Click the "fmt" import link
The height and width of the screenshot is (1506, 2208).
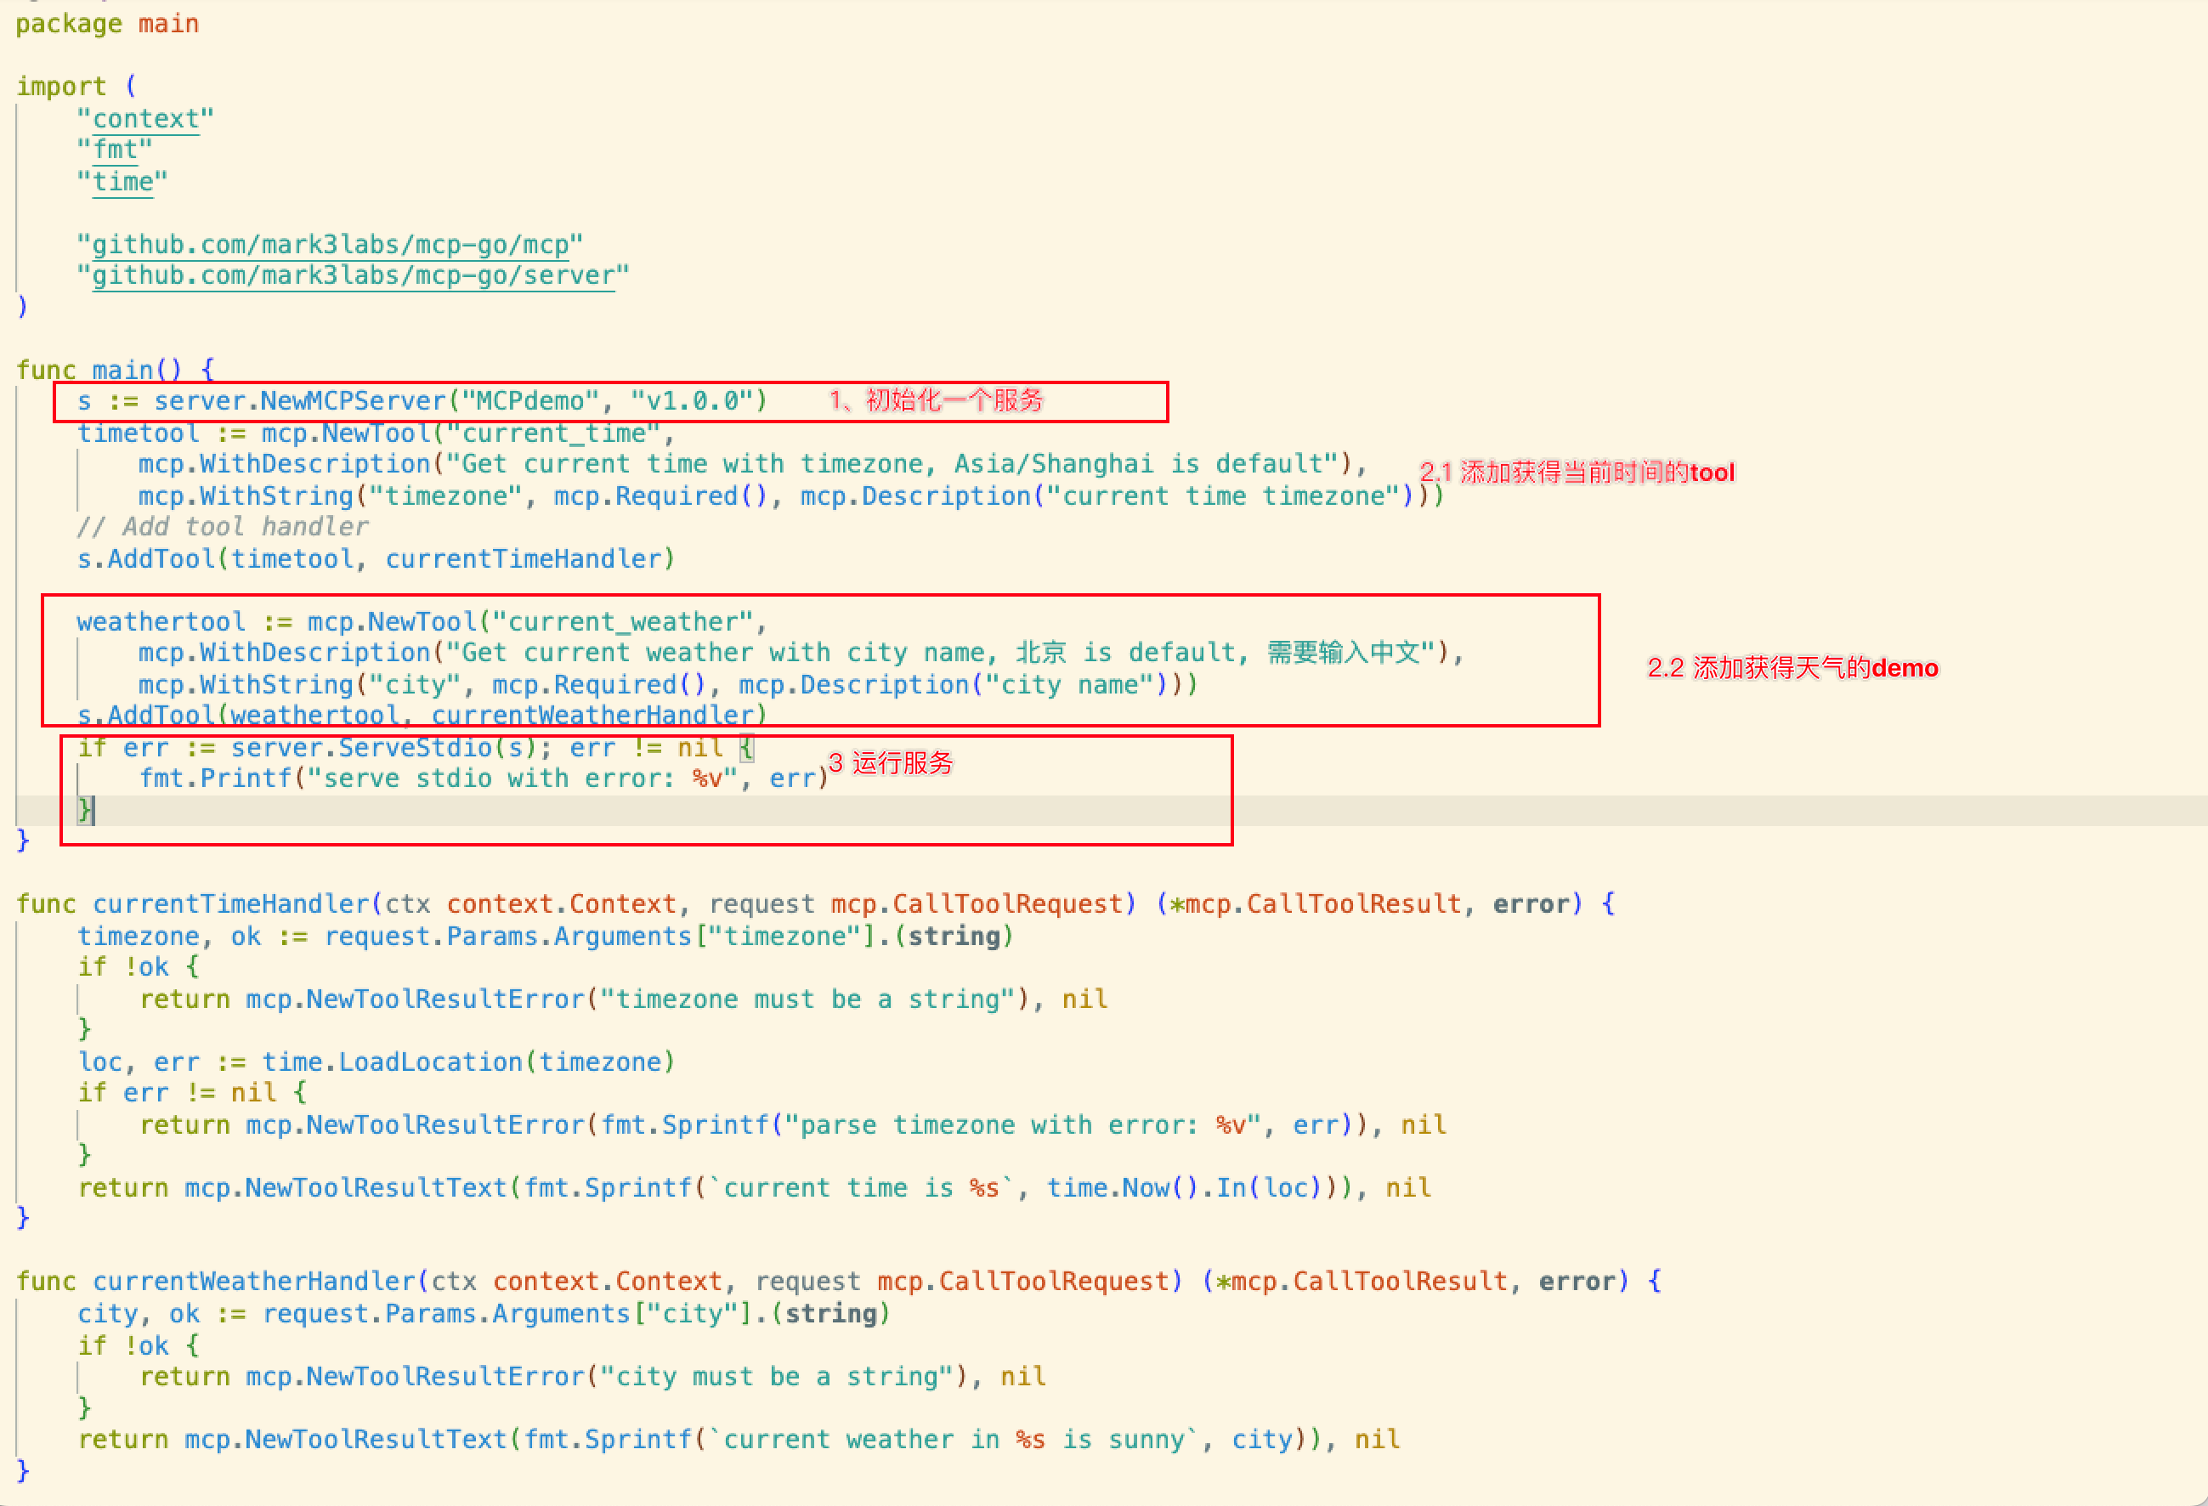115,150
